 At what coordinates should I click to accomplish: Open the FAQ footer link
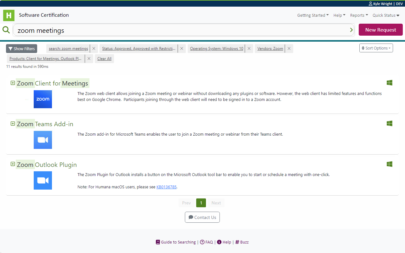[207, 242]
